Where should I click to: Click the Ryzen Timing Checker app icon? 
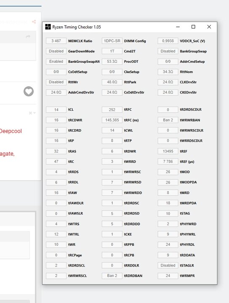(x=48, y=27)
